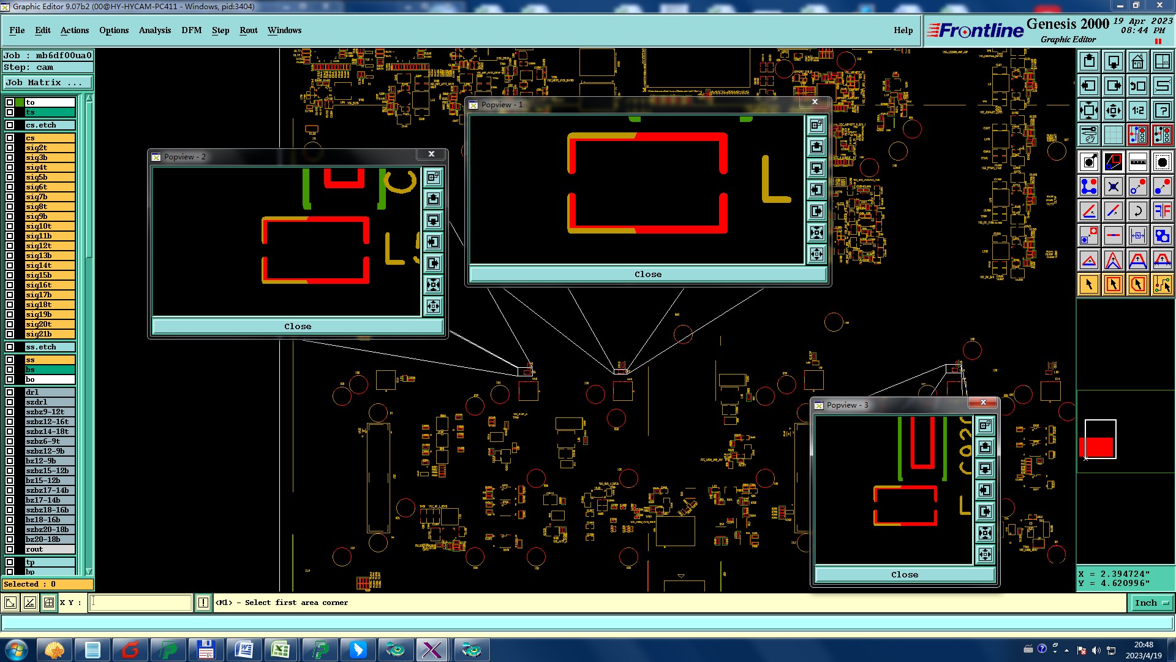Open the Job Matrix ... button

click(x=47, y=83)
